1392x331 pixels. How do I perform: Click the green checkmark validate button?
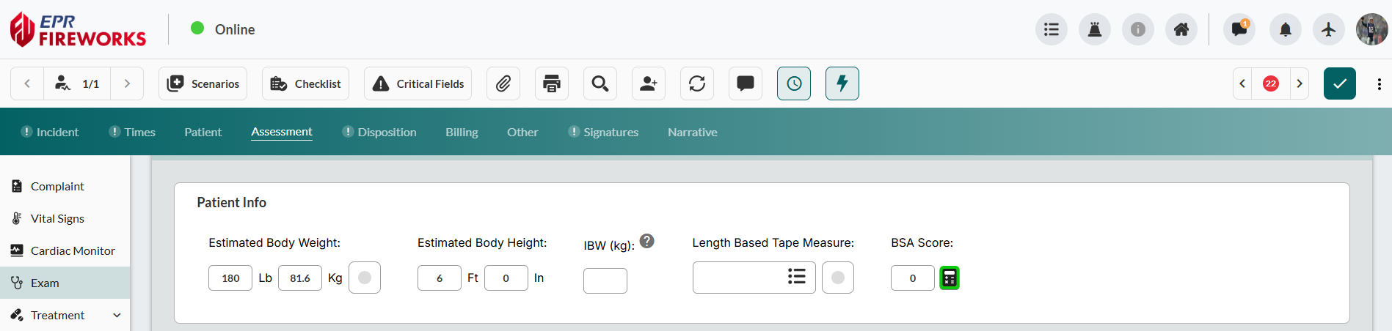pos(1340,83)
